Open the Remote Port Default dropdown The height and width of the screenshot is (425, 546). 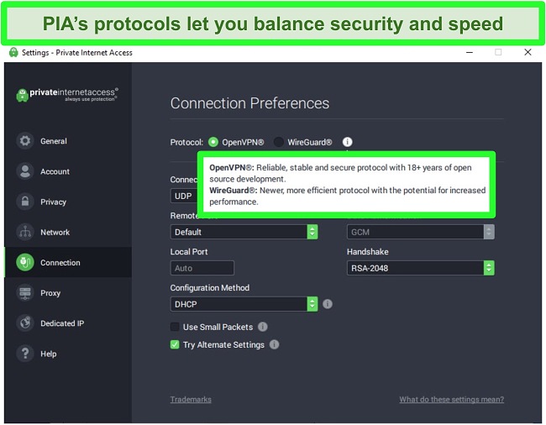pos(244,232)
